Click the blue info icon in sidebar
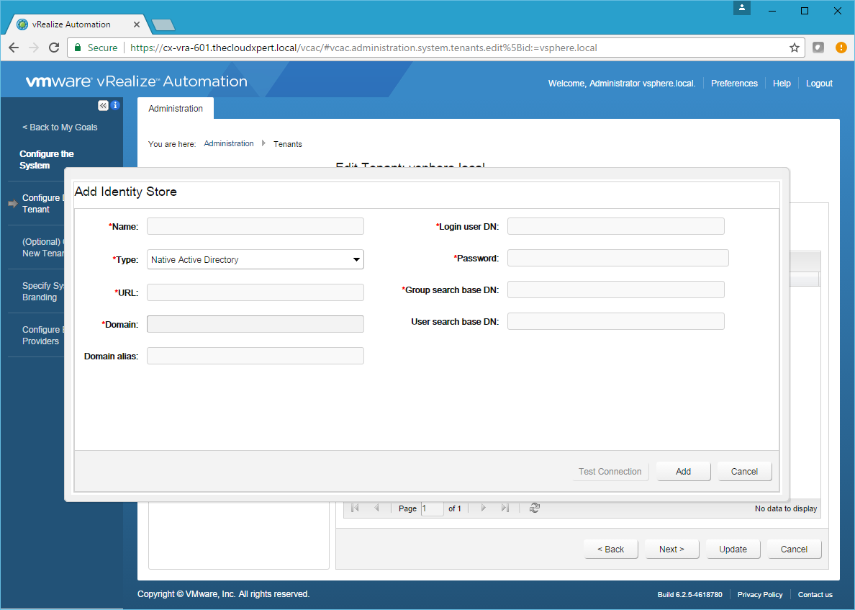The image size is (855, 610). click(114, 106)
